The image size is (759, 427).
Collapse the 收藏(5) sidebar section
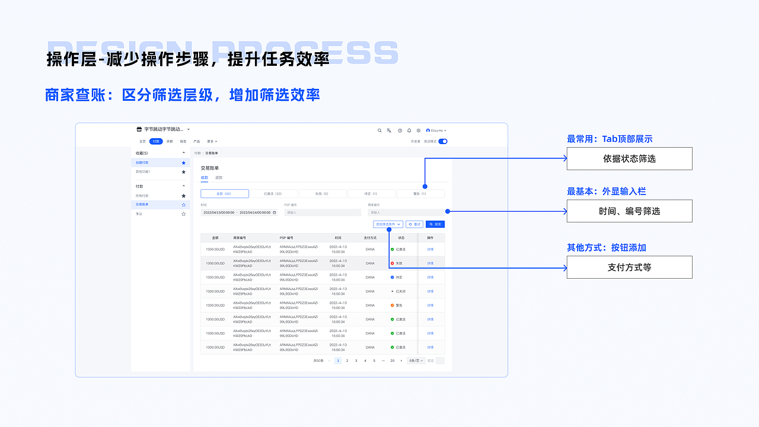(x=183, y=153)
